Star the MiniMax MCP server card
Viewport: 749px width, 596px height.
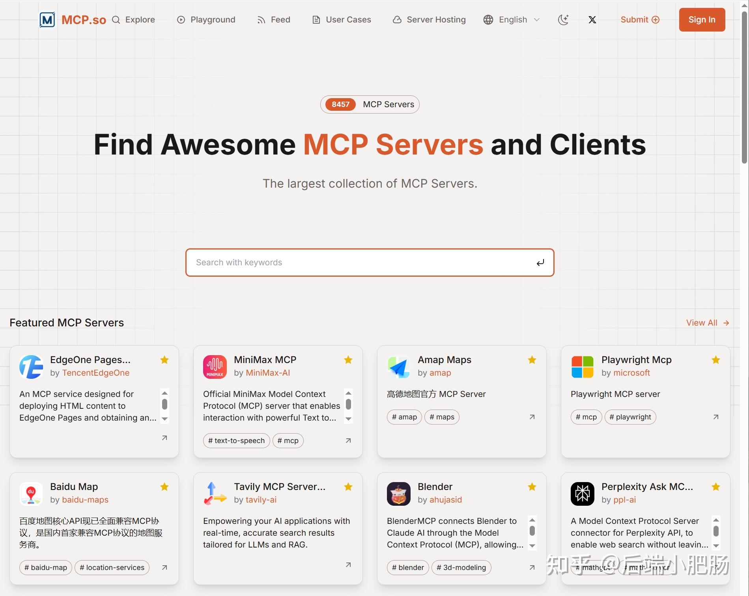pos(348,360)
